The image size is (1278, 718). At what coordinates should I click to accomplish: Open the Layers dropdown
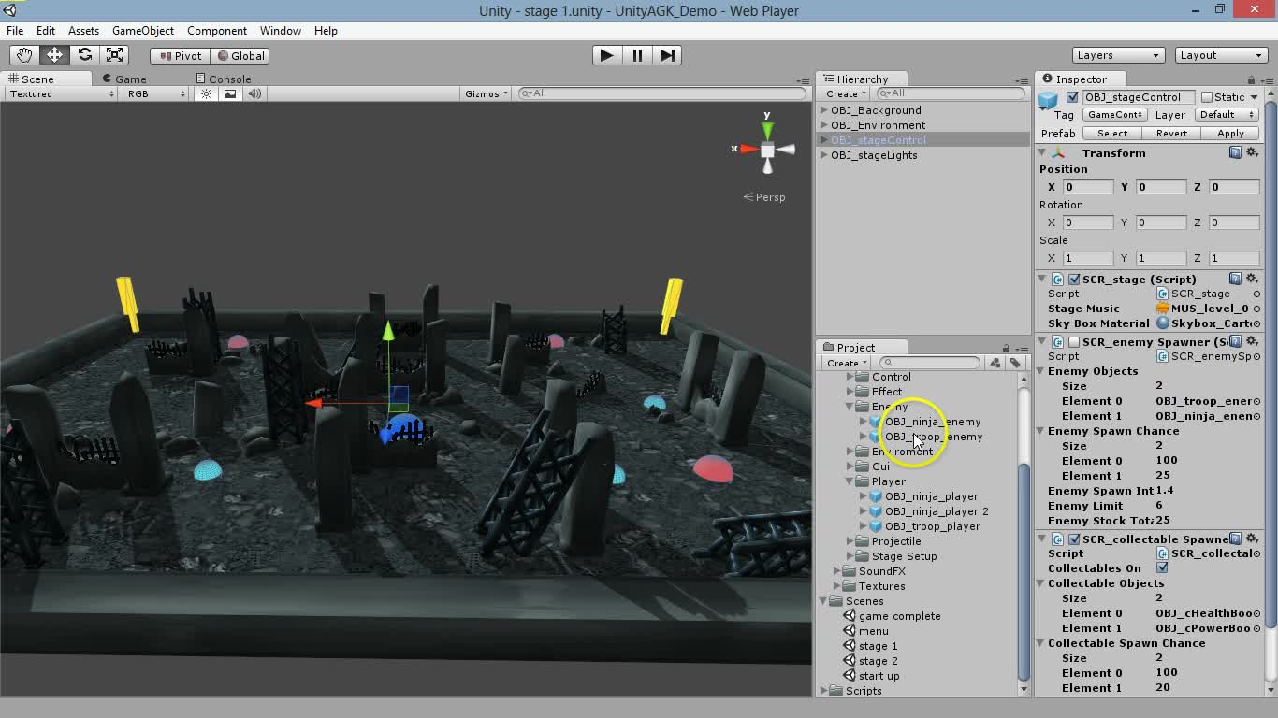click(x=1118, y=55)
